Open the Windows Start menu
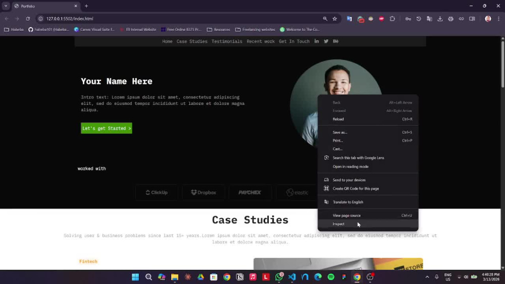The height and width of the screenshot is (284, 505). point(135,277)
